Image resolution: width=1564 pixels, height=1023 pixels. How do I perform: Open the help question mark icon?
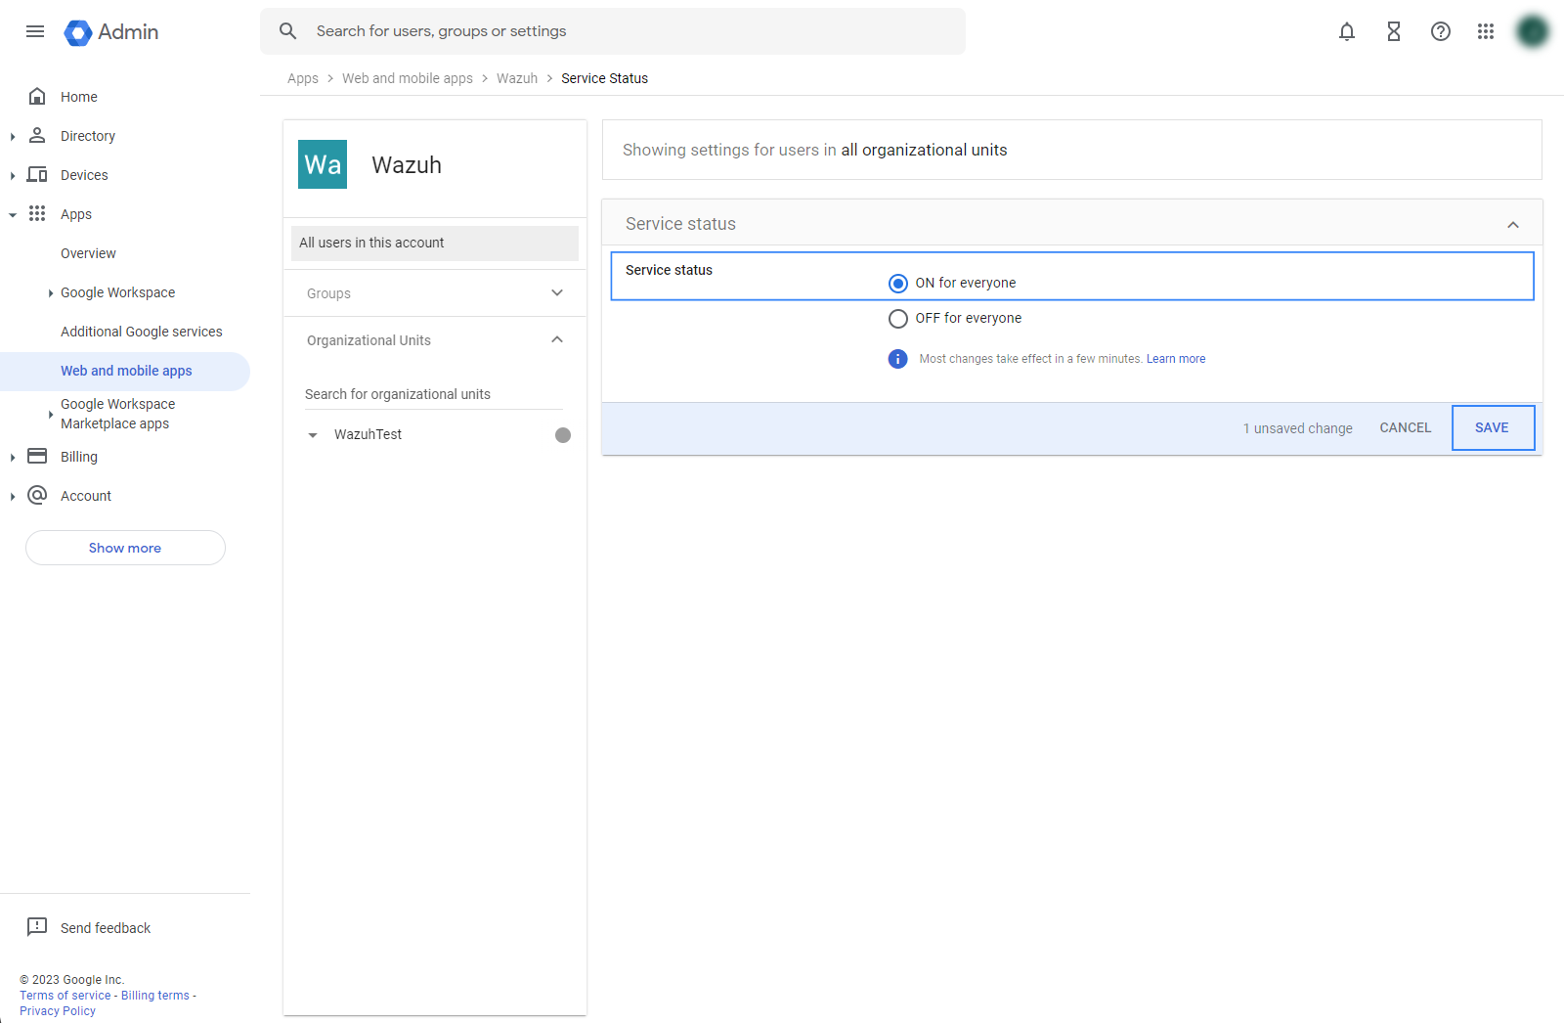[1440, 31]
